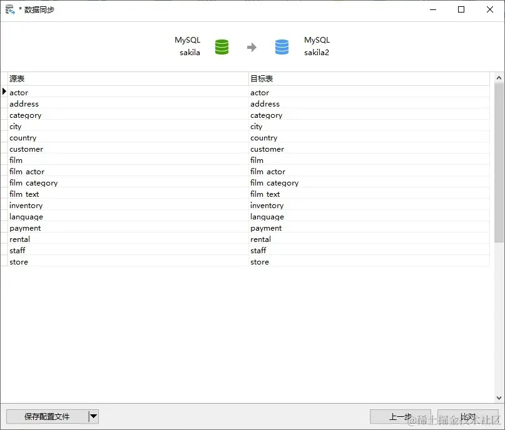Click target table cell country
Viewport: 505px width, 430px height.
pos(369,137)
